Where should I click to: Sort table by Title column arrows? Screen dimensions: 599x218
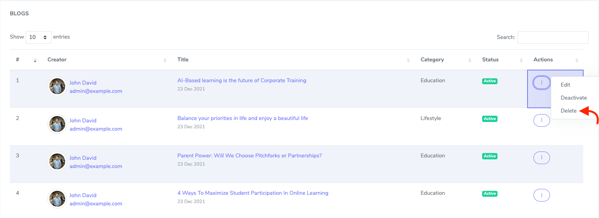pyautogui.click(x=408, y=60)
